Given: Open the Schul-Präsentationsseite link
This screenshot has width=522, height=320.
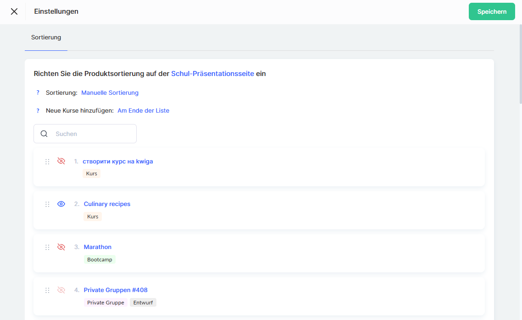Looking at the screenshot, I should (x=212, y=74).
